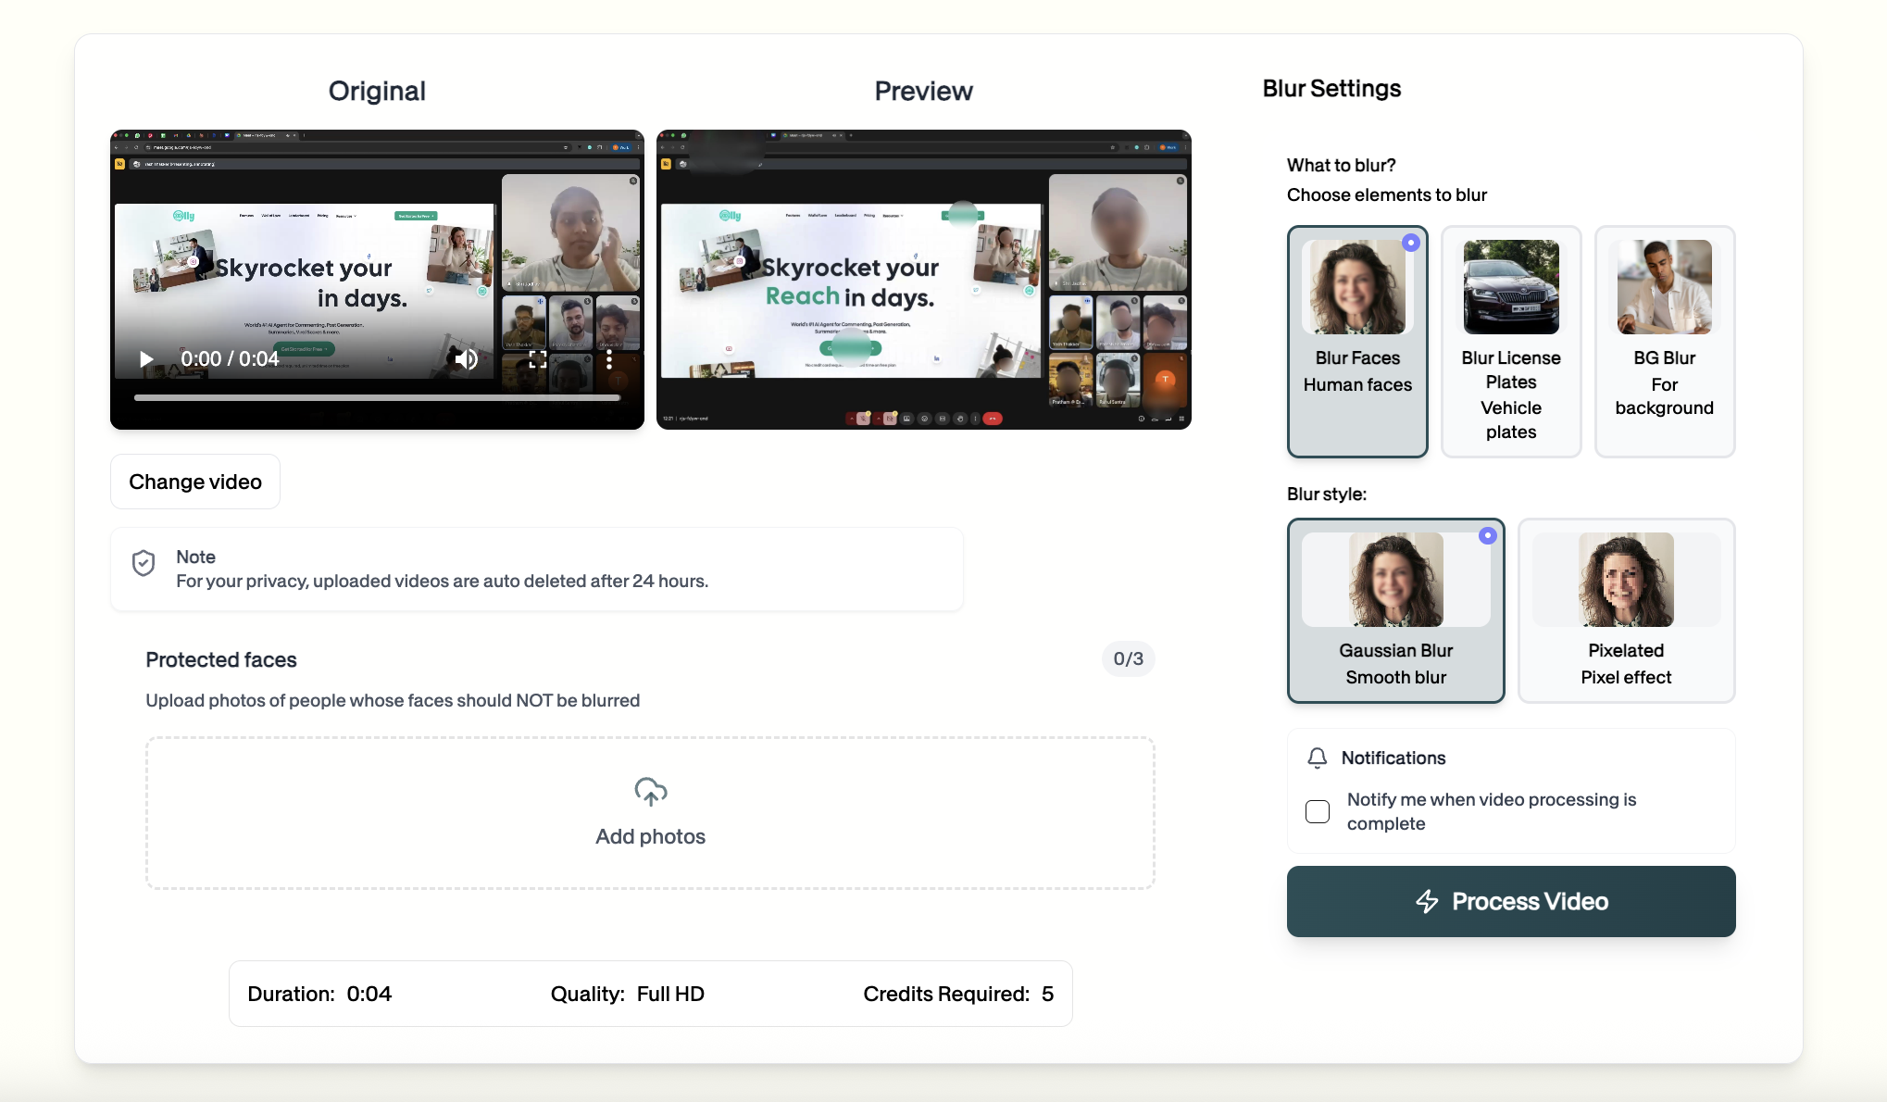Select the Blur Faces option
Image resolution: width=1887 pixels, height=1102 pixels.
pyautogui.click(x=1357, y=341)
